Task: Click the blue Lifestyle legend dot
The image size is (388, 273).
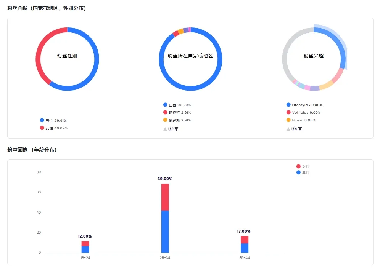Action: (288, 105)
